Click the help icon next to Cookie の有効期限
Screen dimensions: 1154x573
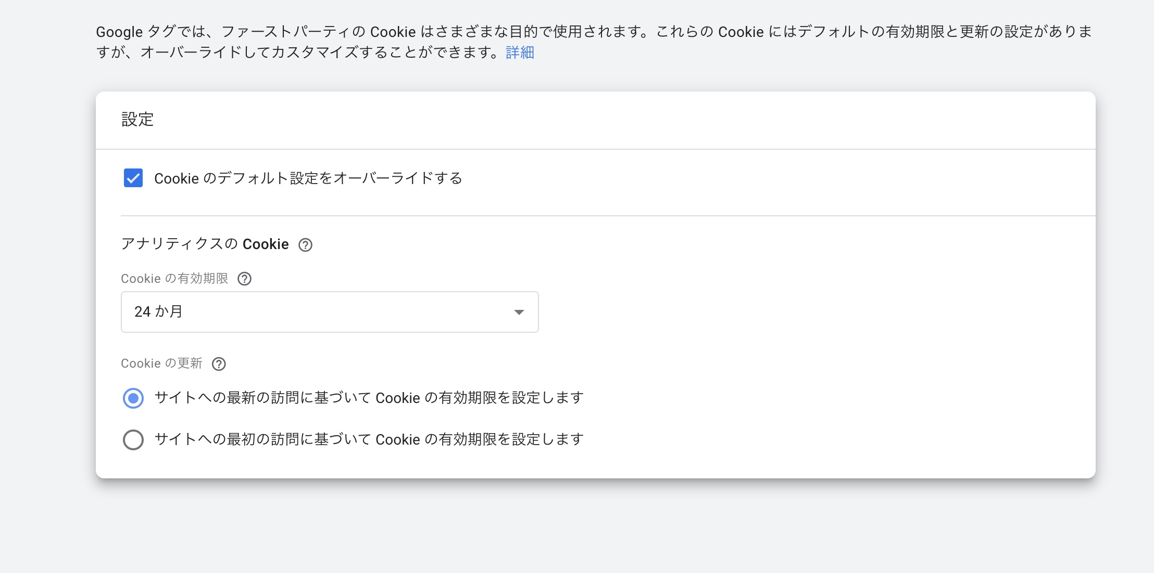(x=244, y=279)
